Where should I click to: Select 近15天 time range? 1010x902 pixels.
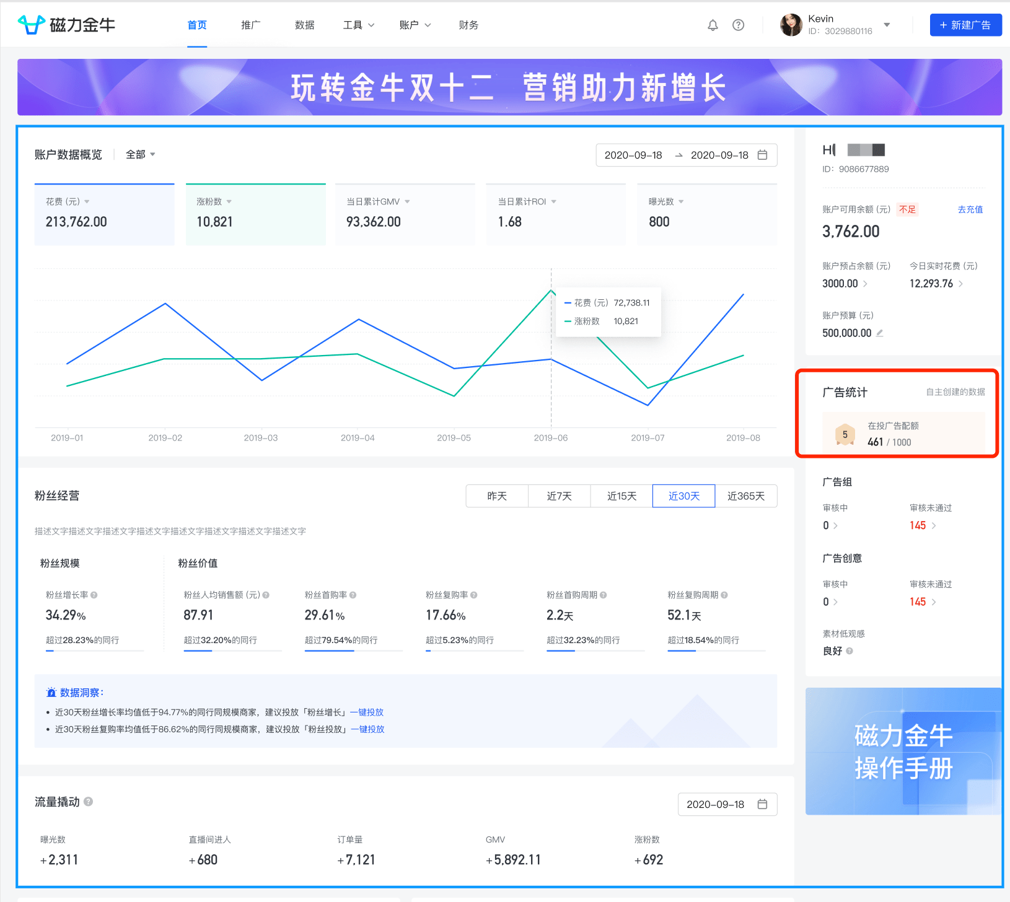(621, 496)
